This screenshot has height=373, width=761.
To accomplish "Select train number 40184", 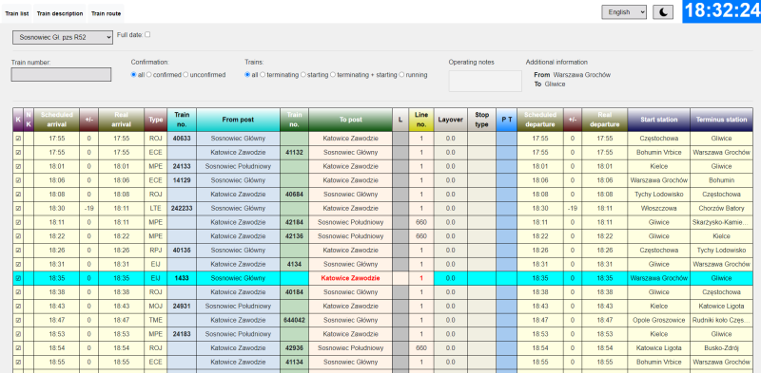I will click(294, 292).
